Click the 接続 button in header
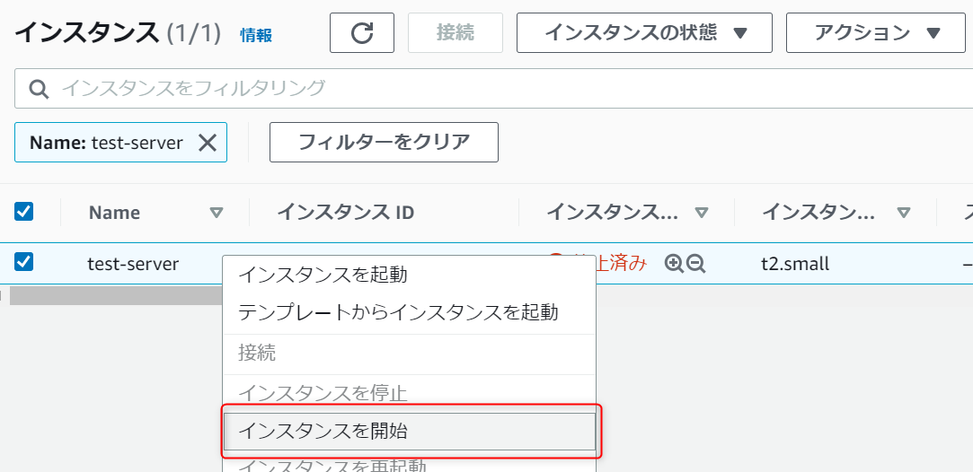Viewport: 973px width, 472px height. point(456,33)
